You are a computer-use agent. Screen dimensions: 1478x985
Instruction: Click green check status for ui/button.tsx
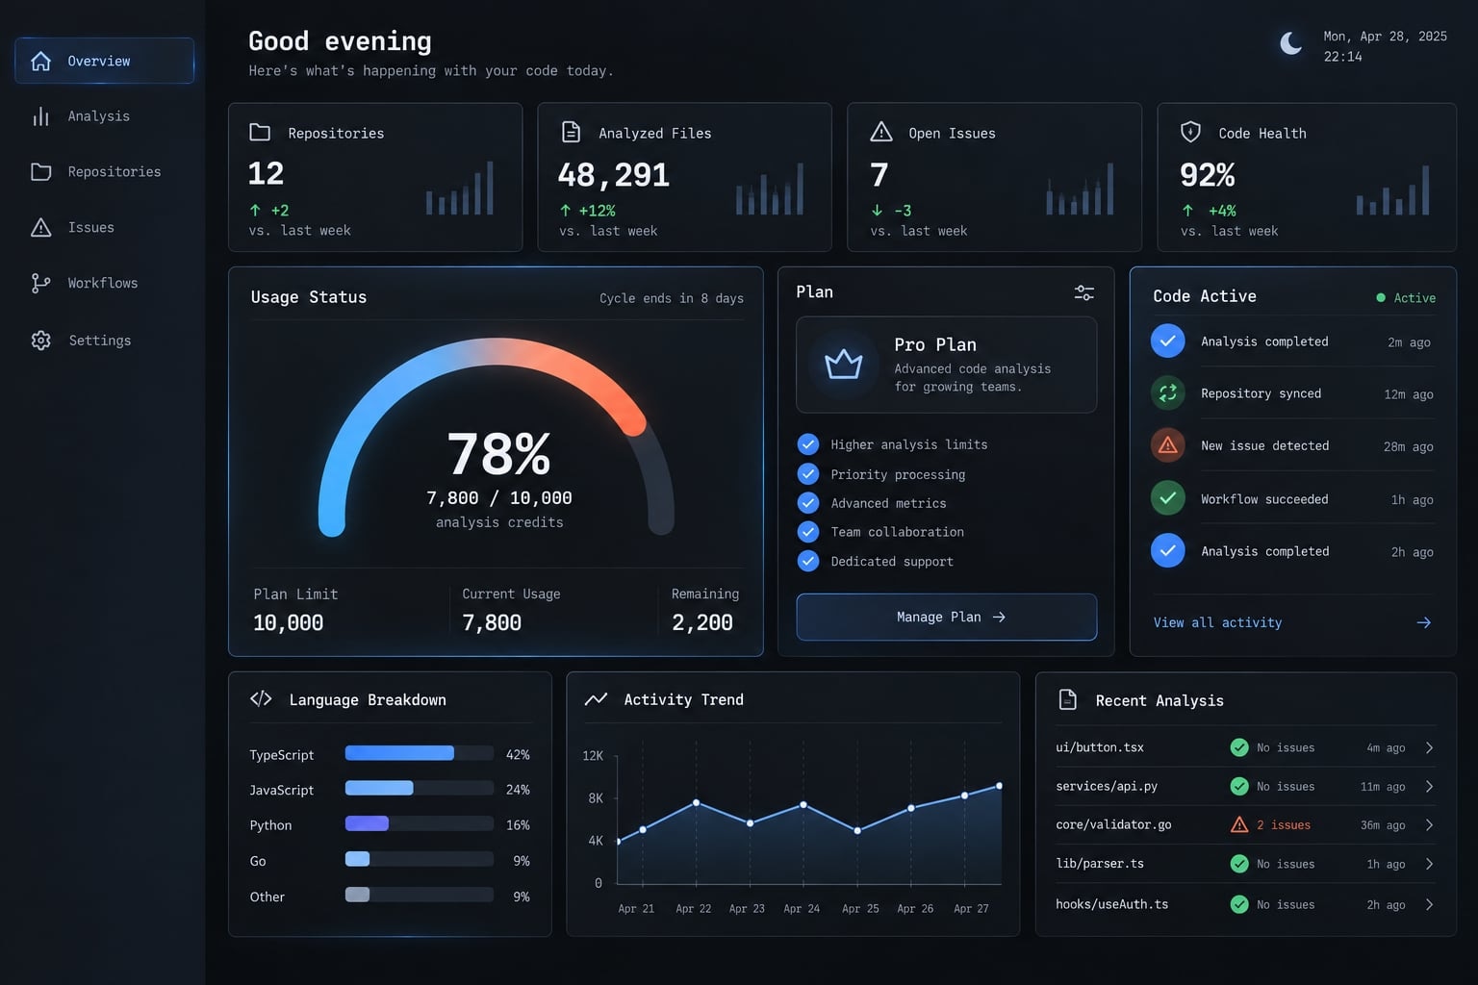click(1239, 747)
